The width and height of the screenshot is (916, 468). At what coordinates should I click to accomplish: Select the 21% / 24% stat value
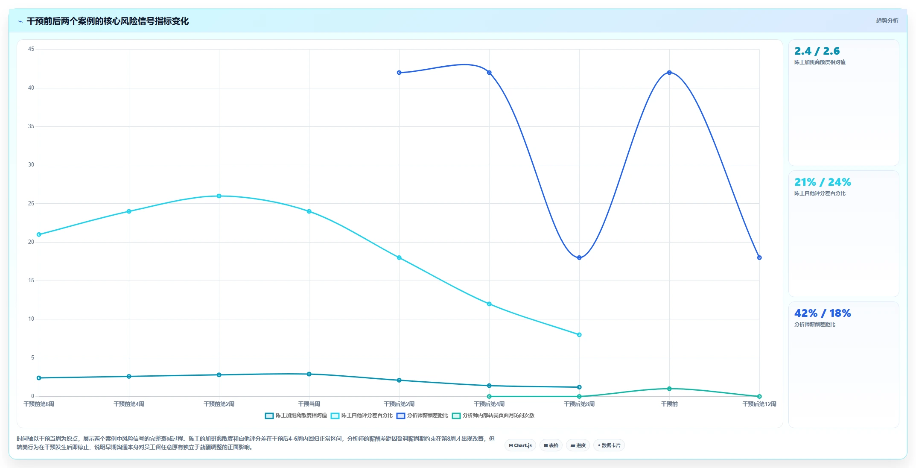point(823,182)
